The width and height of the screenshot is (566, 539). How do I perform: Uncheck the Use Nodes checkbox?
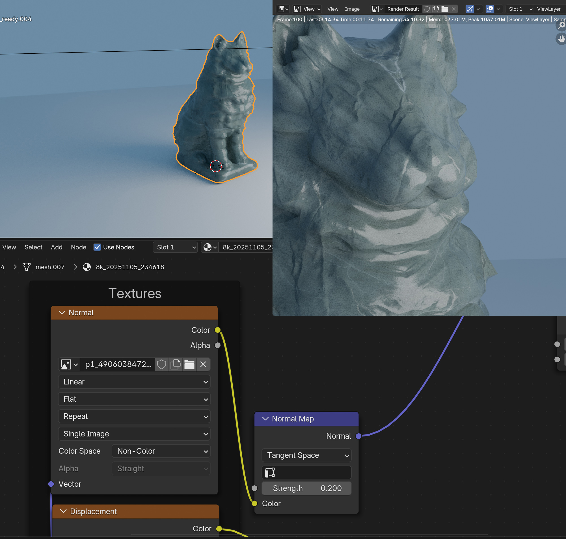click(97, 247)
